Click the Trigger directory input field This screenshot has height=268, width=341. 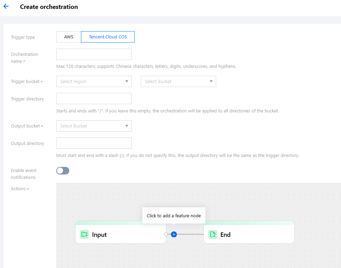tap(94, 99)
